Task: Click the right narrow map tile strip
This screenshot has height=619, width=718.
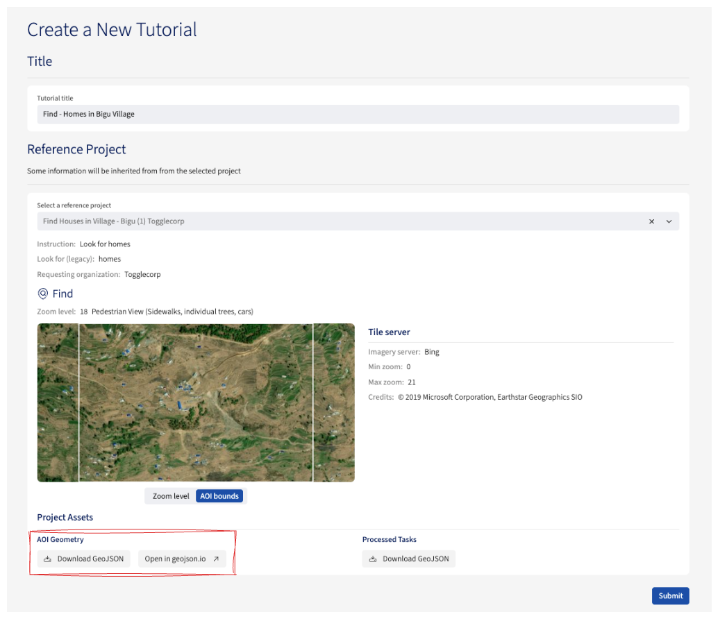Action: point(334,402)
